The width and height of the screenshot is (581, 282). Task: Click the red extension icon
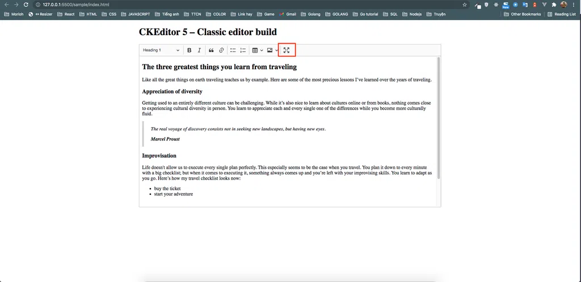(534, 5)
